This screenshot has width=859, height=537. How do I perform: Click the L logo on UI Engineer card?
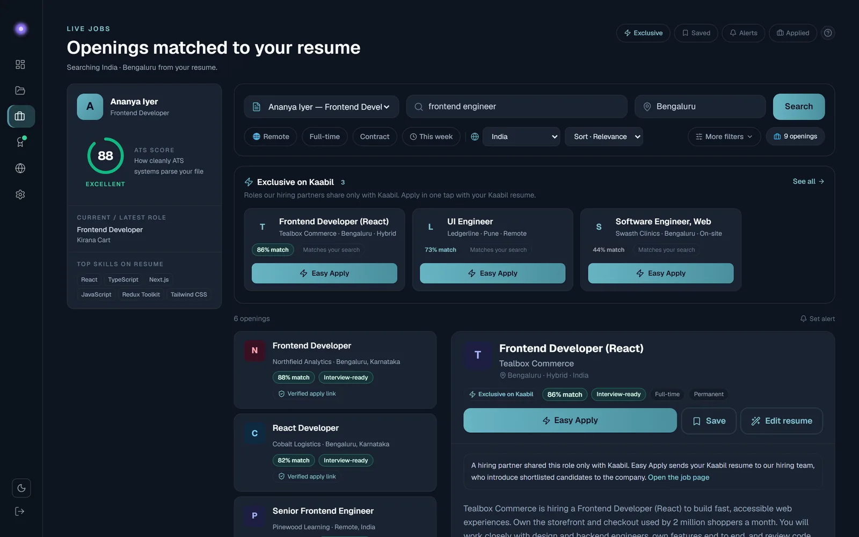431,227
